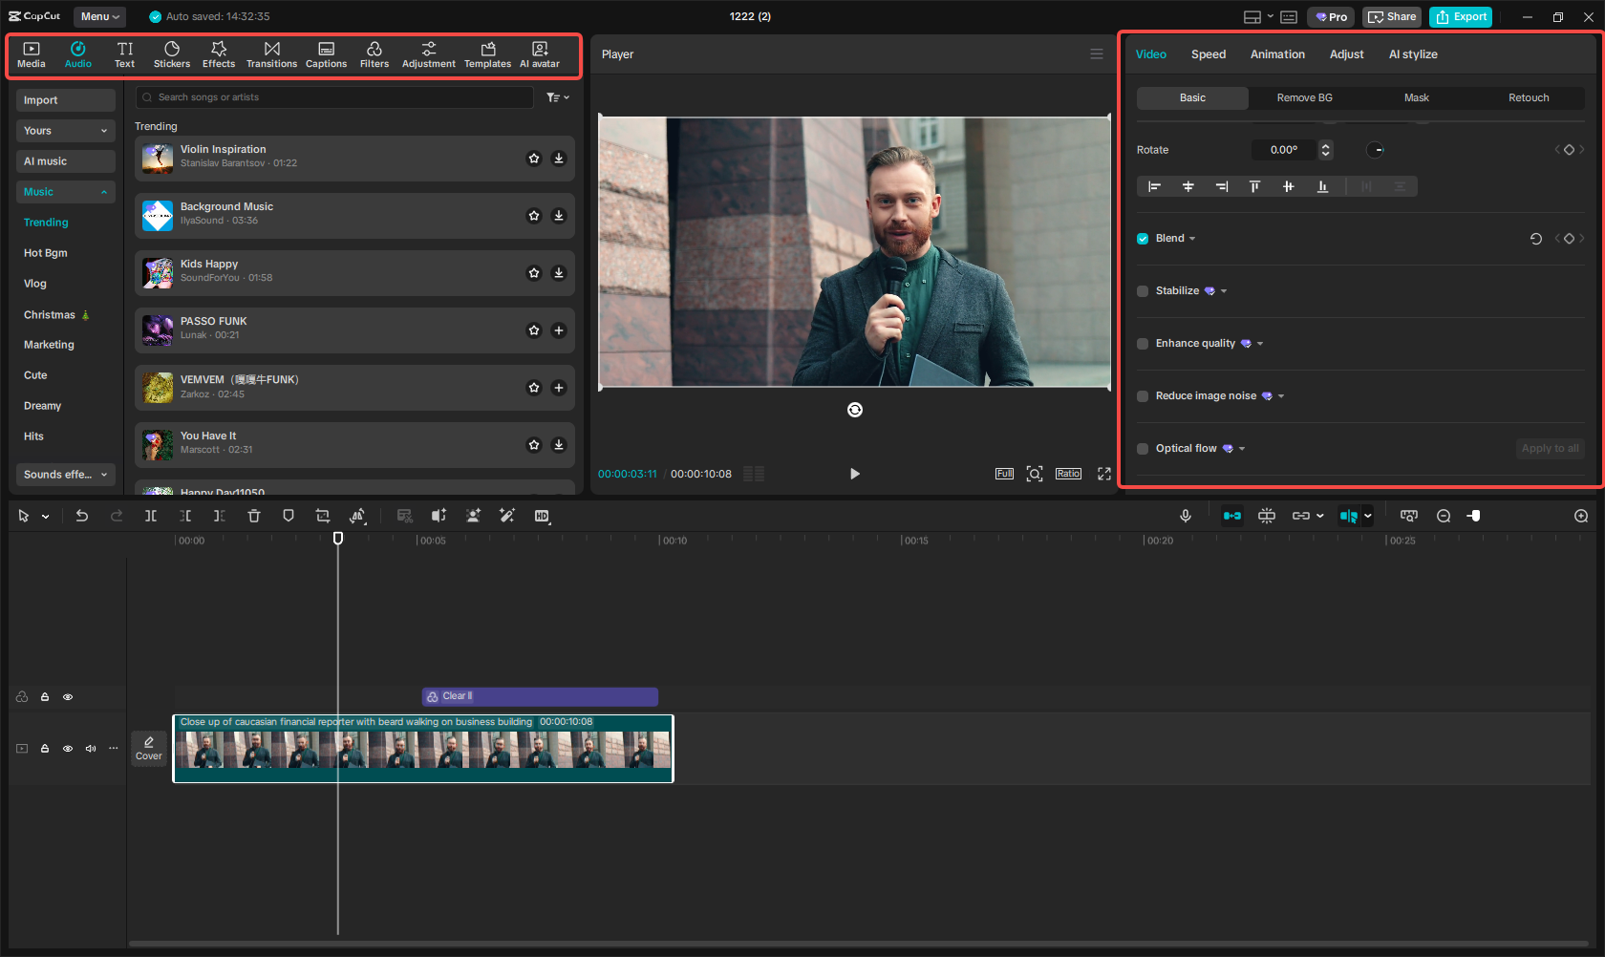The image size is (1605, 957).
Task: Play the video in the Player panel
Action: (x=854, y=473)
